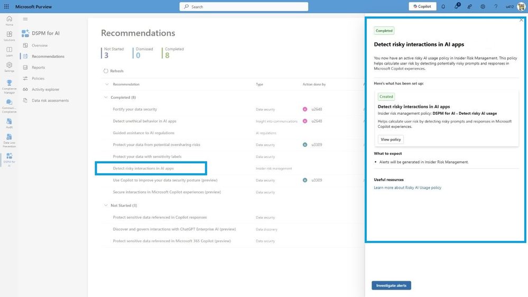Open Protect your data from potential oversharing risks

point(156,144)
